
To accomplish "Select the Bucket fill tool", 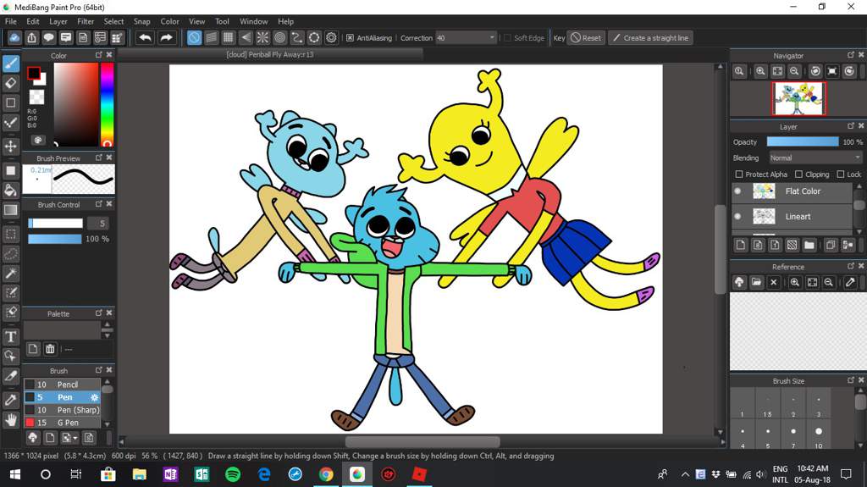I will tap(10, 190).
